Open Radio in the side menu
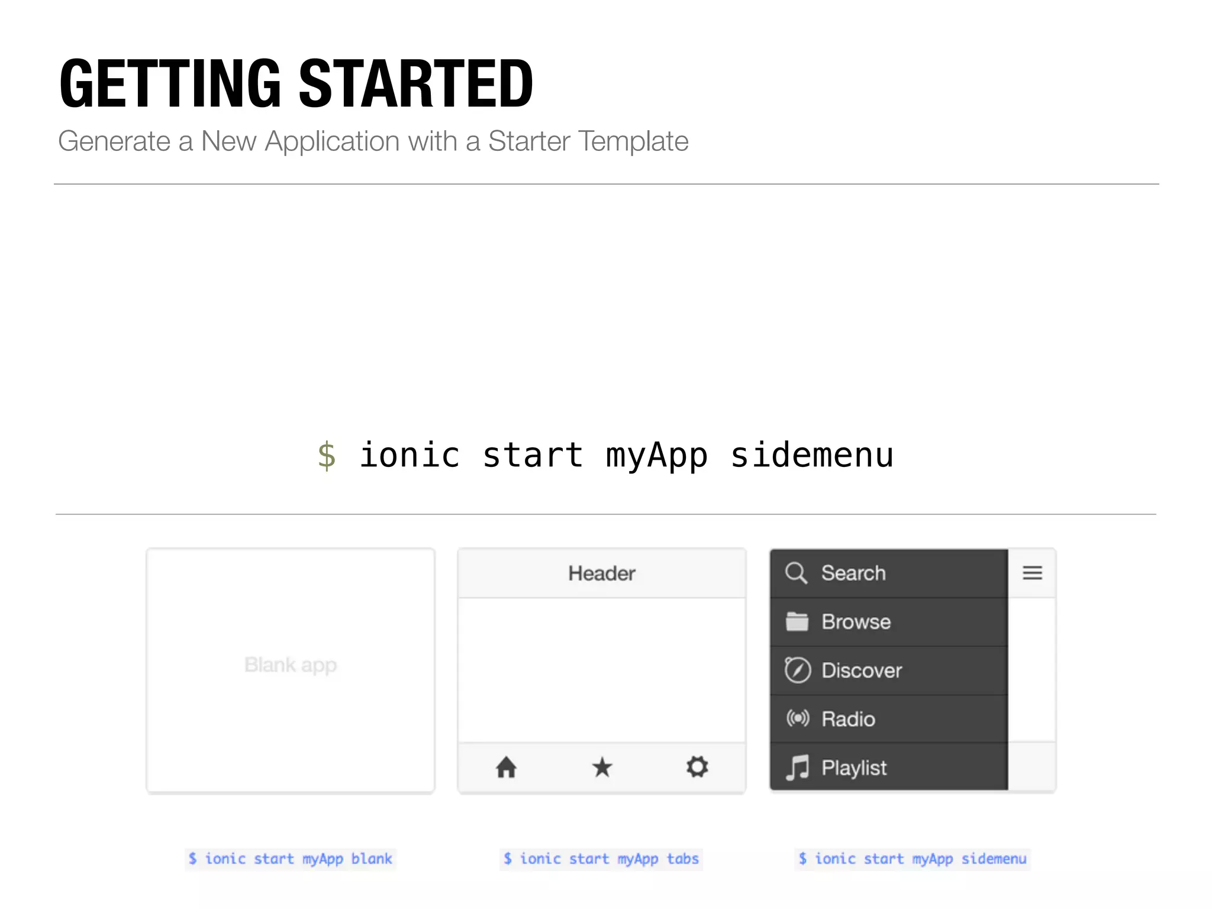Screen dimensions: 1212x909 (x=889, y=718)
